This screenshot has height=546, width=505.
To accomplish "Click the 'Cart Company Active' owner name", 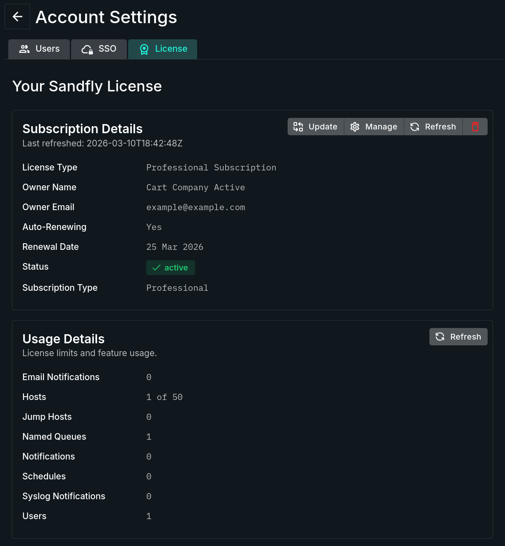I will pyautogui.click(x=196, y=187).
